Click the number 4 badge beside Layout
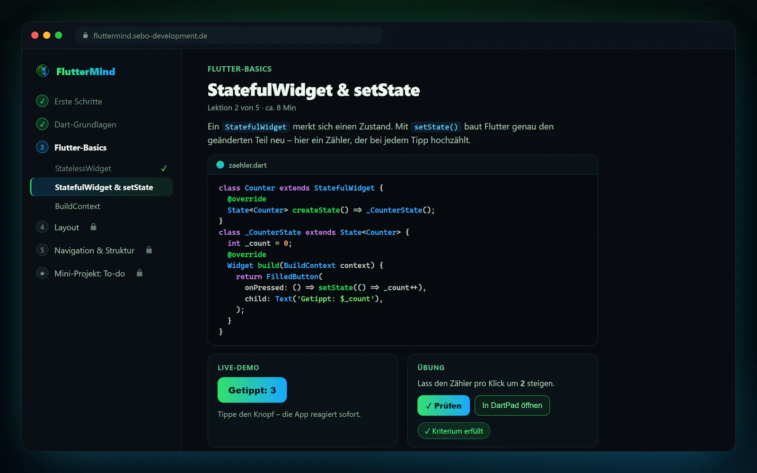The height and width of the screenshot is (473, 757). pyautogui.click(x=42, y=227)
